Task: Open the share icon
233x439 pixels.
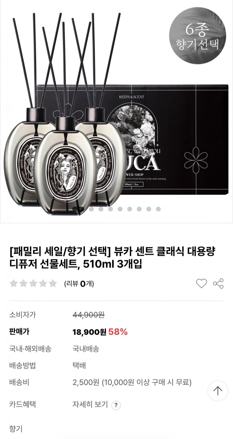Action: click(218, 283)
